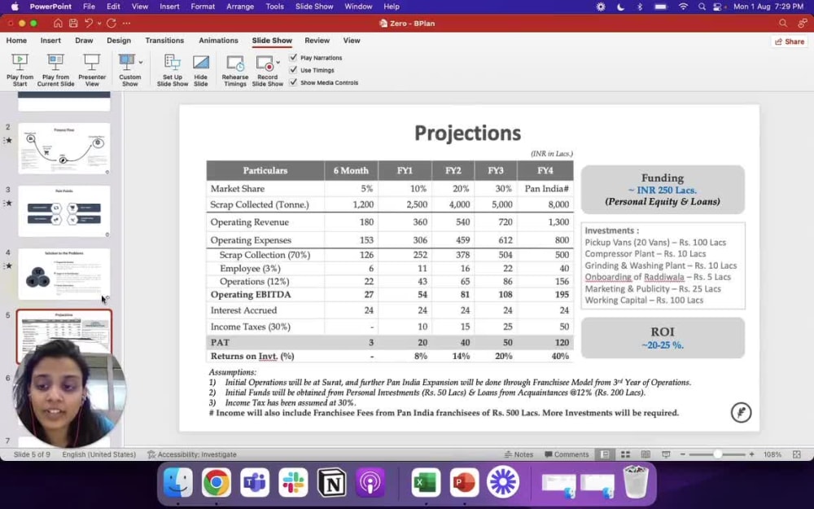Open the Home ribbon tab

(16, 41)
